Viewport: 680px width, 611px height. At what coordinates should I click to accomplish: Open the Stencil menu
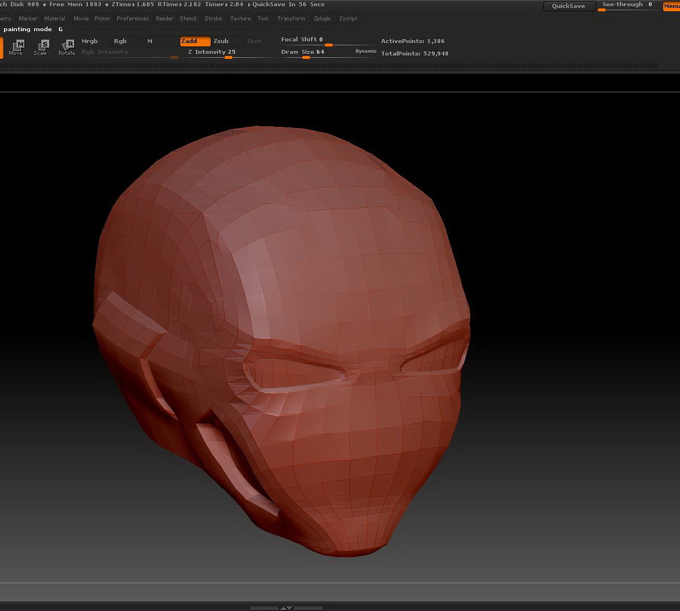(188, 19)
